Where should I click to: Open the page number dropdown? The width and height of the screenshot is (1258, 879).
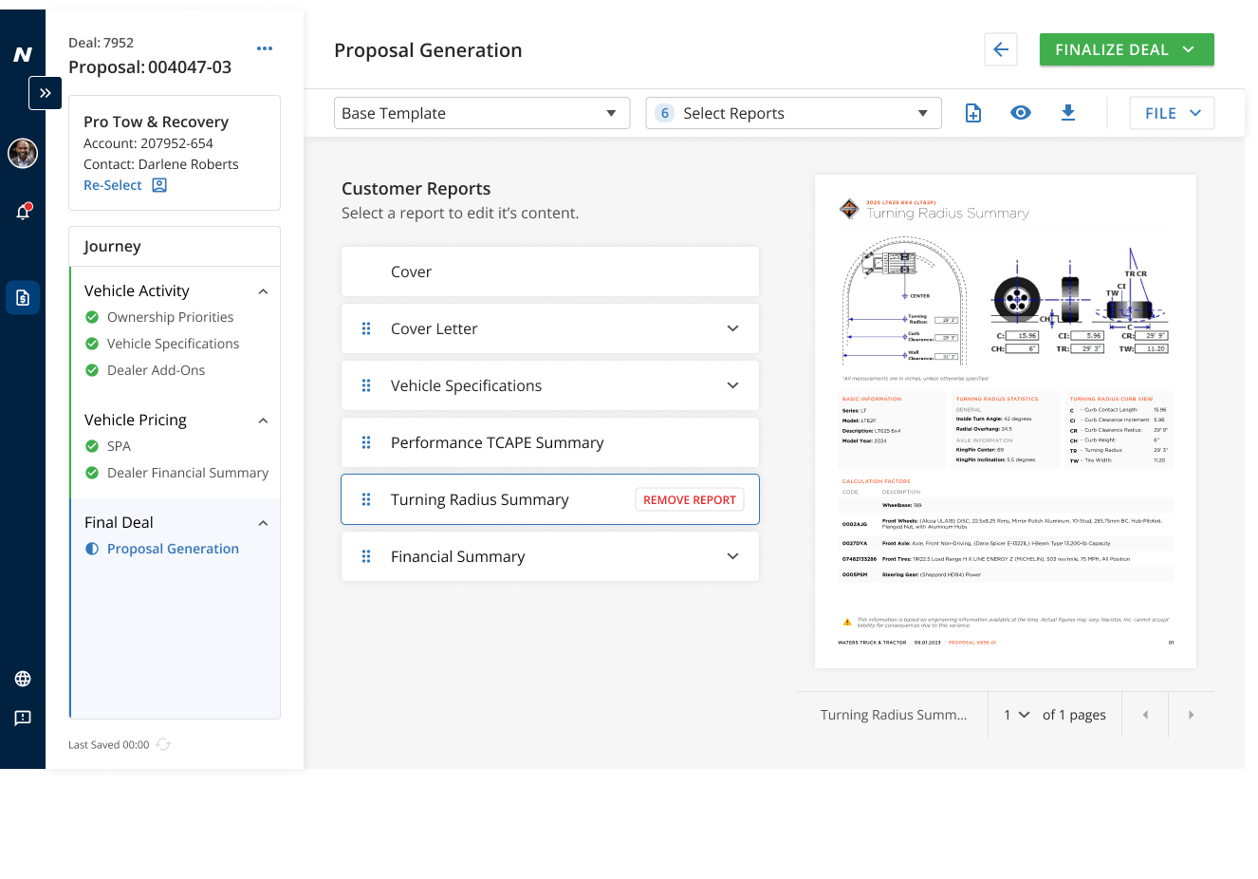click(1016, 715)
